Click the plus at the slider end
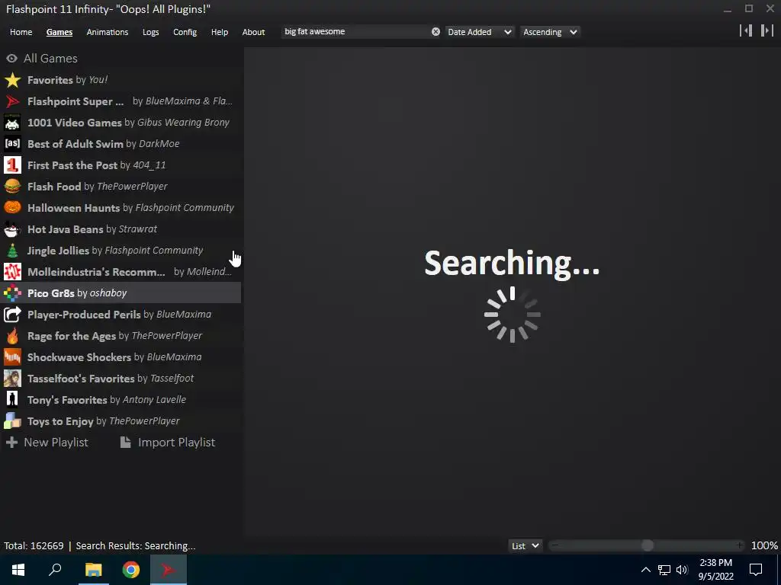This screenshot has height=585, width=781. click(740, 545)
